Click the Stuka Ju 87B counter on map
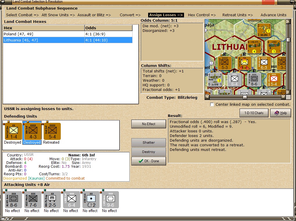 click(x=215, y=80)
